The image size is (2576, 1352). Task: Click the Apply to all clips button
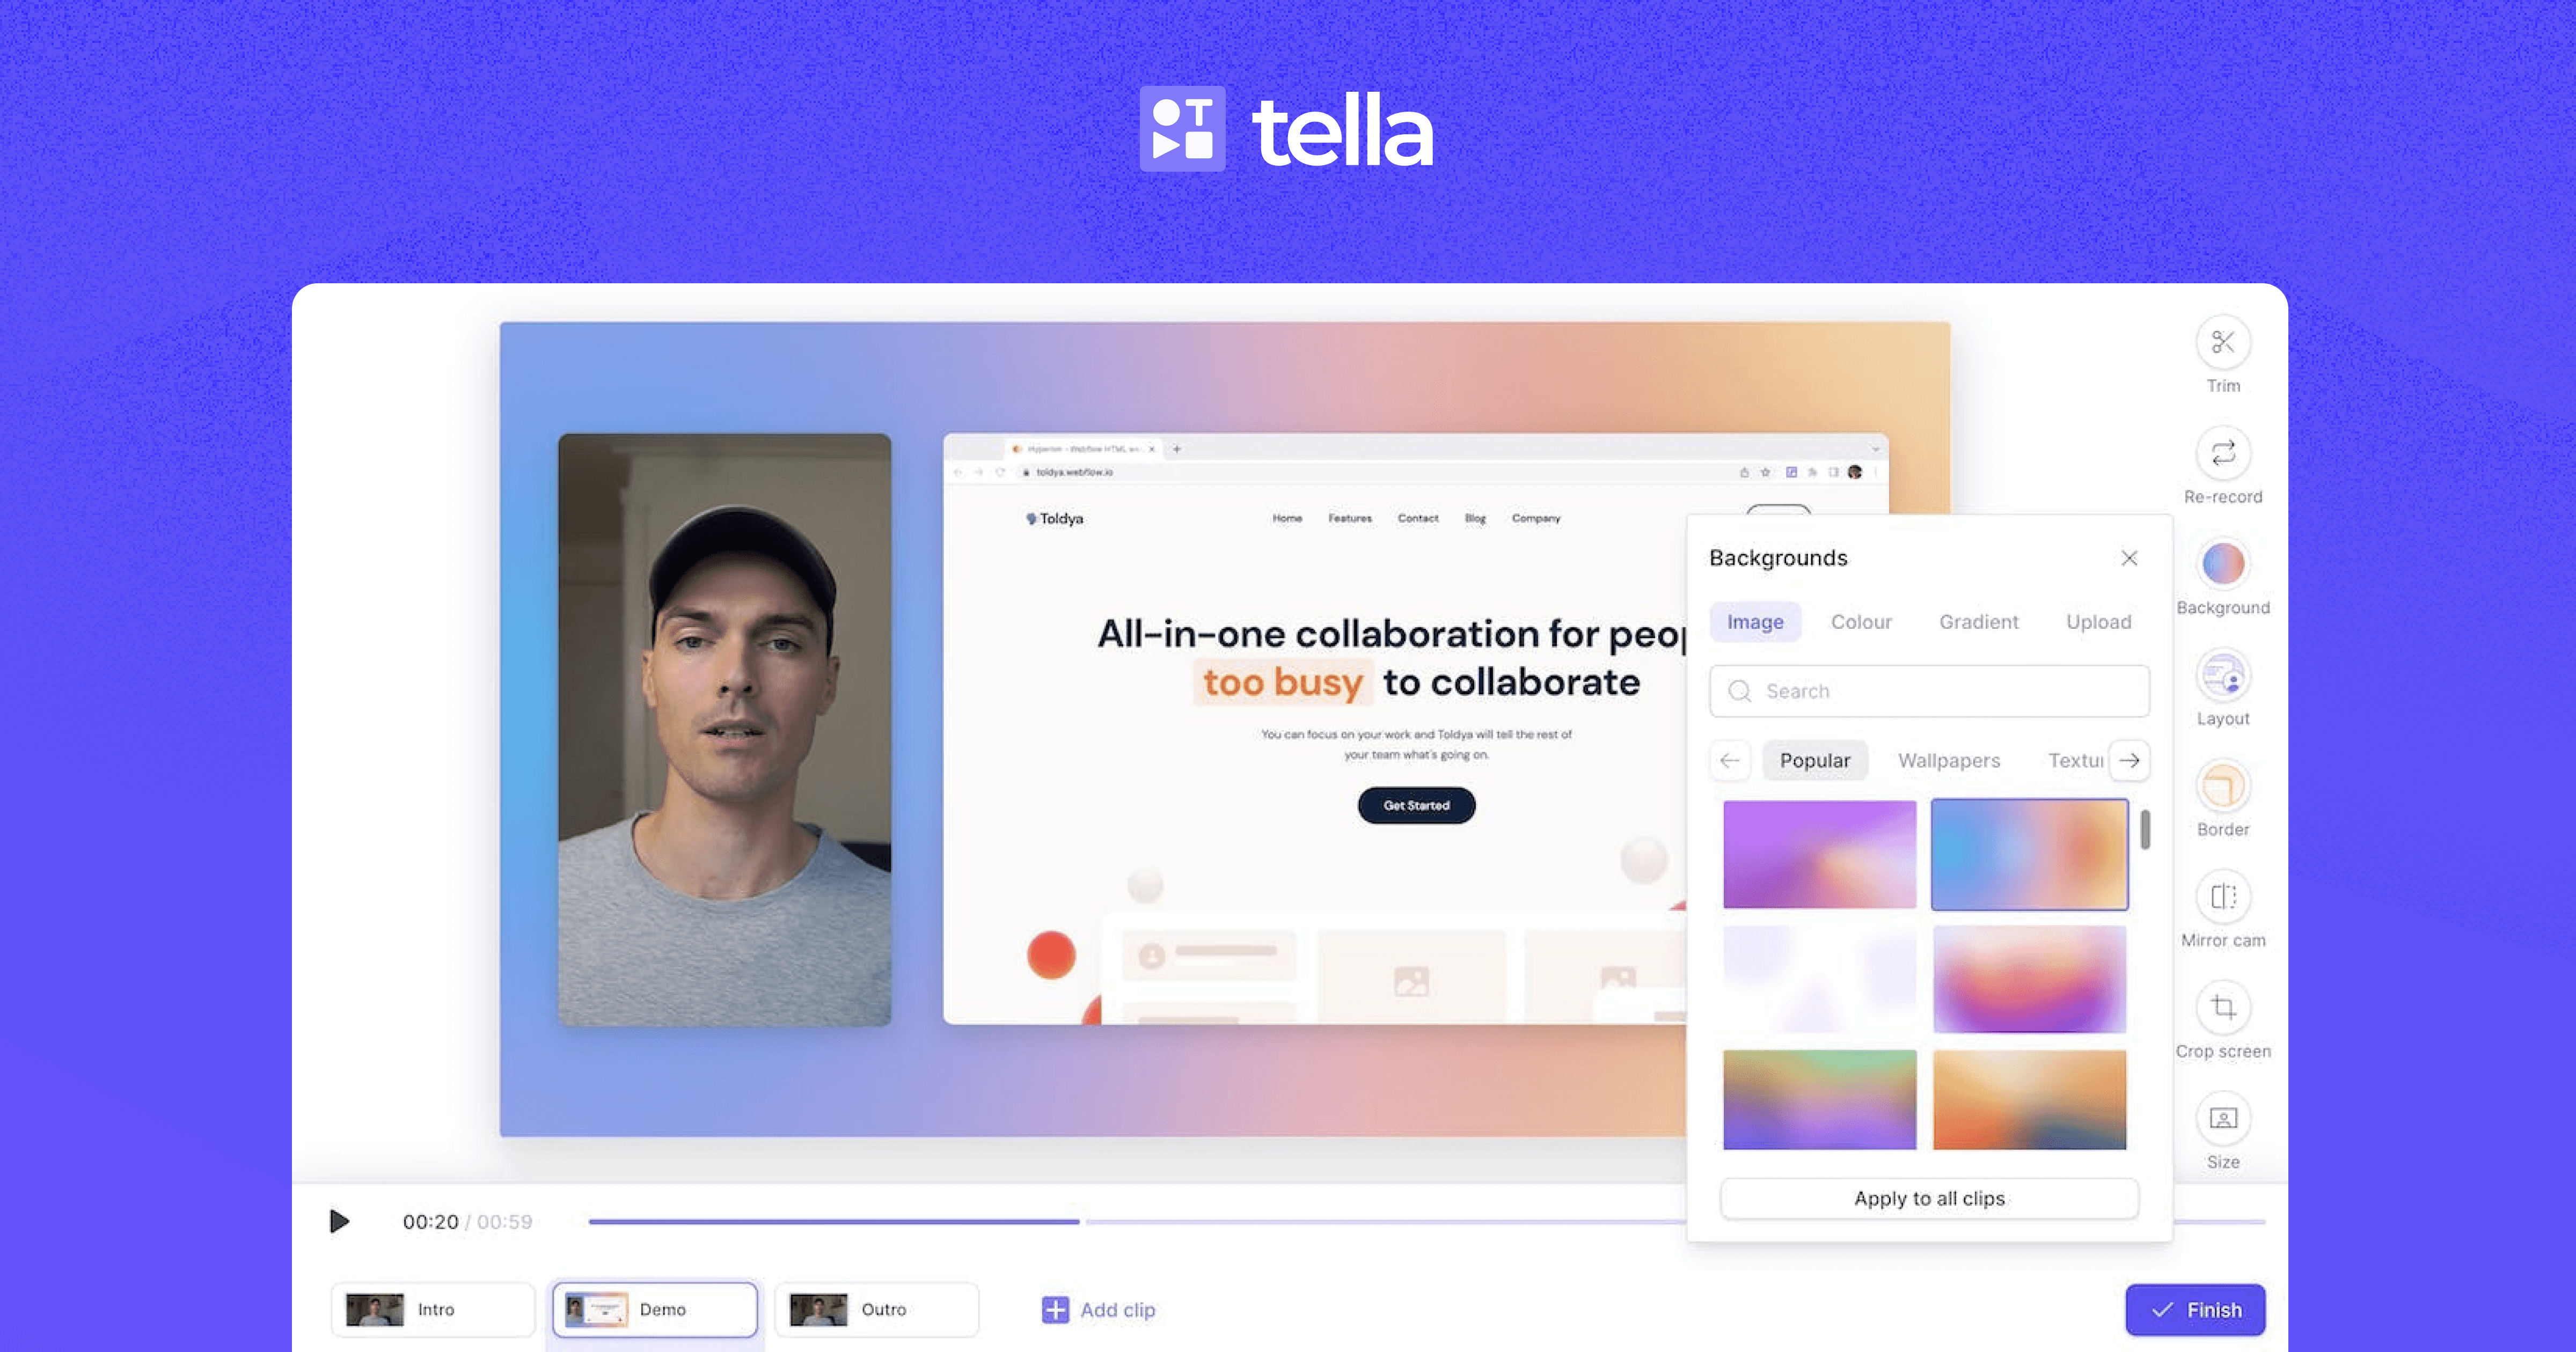pyautogui.click(x=1927, y=1195)
